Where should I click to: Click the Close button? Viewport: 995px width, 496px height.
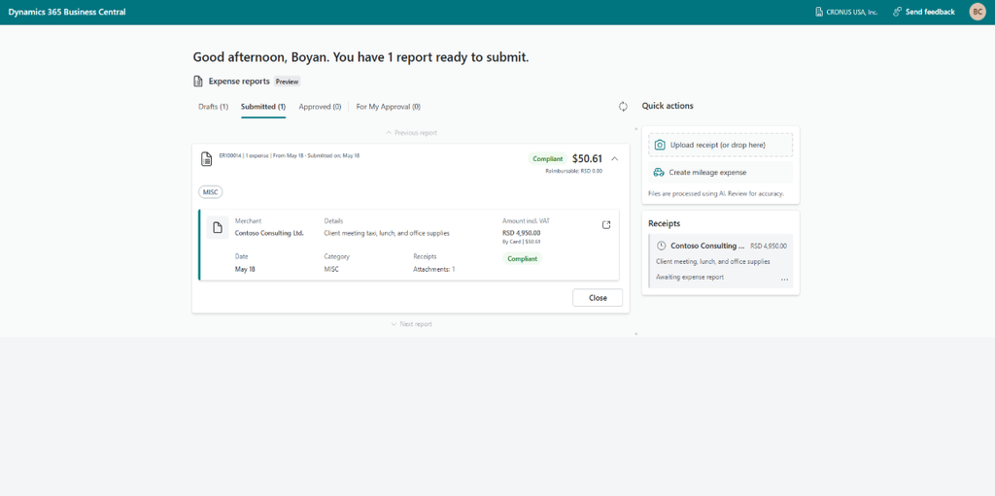tap(598, 297)
